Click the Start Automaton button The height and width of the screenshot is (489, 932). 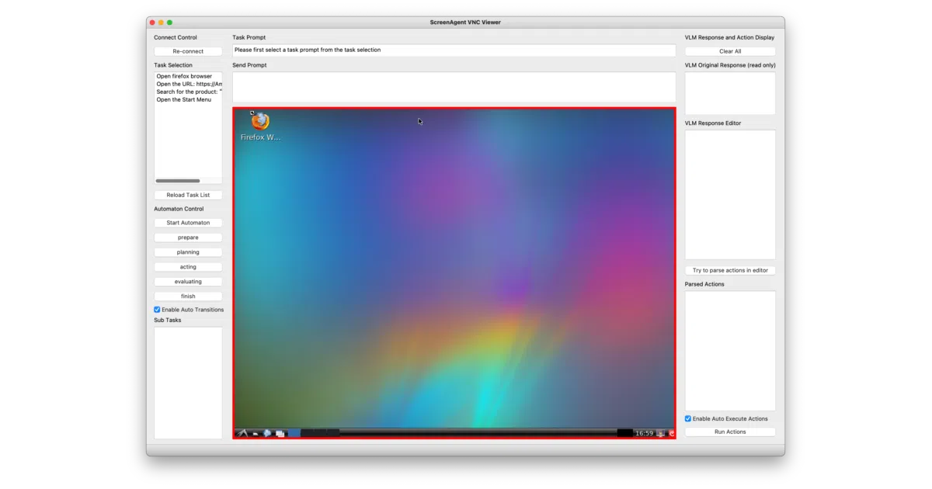tap(188, 223)
